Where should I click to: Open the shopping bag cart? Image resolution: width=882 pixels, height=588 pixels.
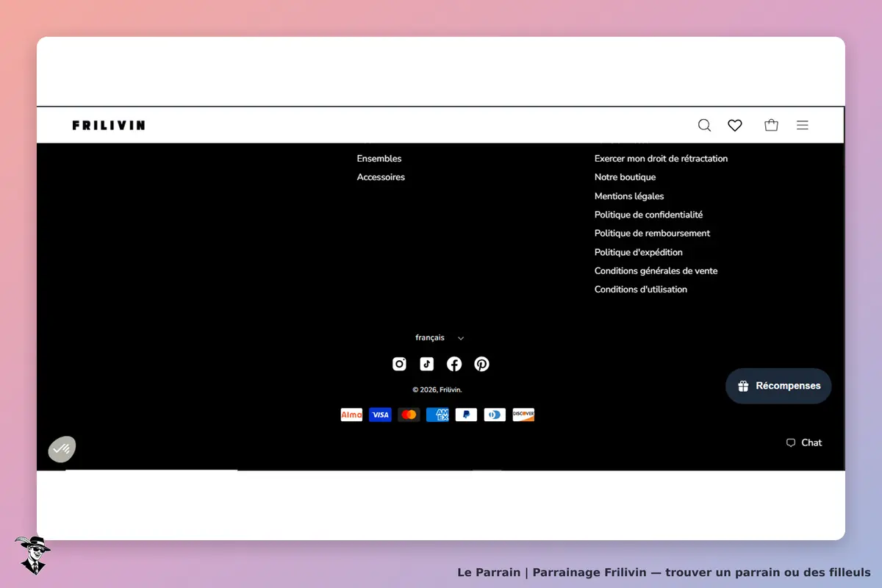[x=771, y=125]
